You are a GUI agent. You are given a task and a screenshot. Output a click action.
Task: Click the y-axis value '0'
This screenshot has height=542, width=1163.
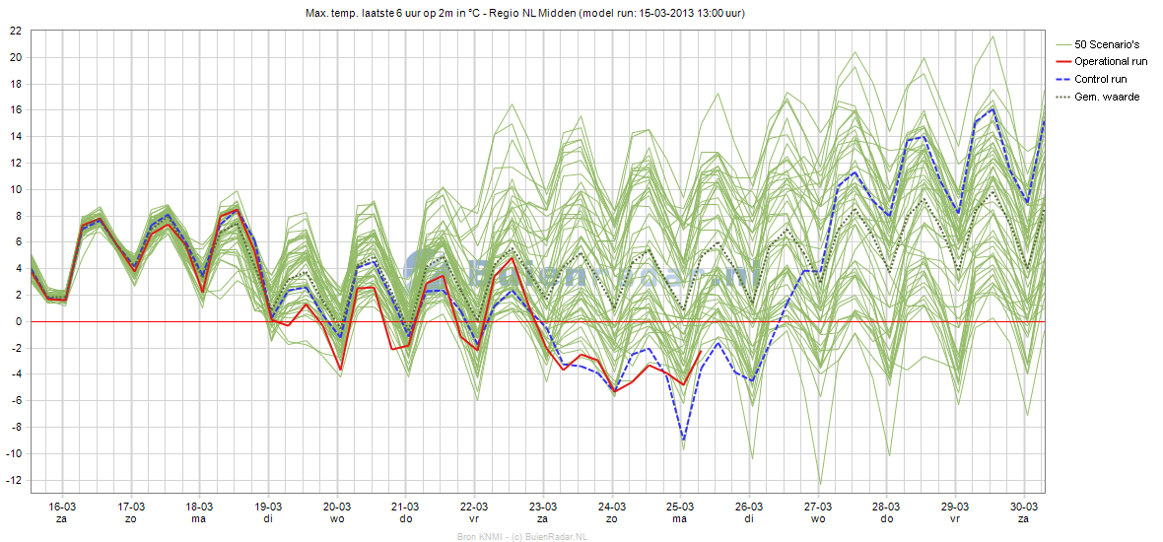pyautogui.click(x=18, y=322)
